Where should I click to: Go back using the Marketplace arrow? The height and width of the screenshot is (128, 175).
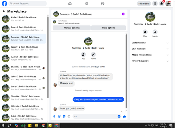[x=4, y=11]
